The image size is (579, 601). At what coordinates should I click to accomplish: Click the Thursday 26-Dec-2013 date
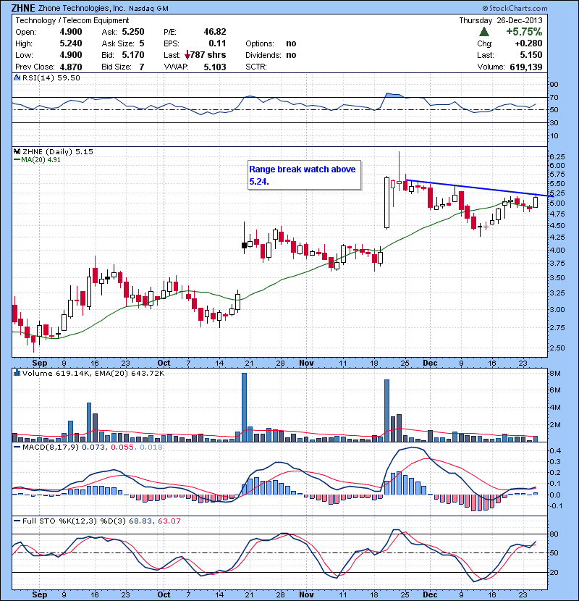501,20
